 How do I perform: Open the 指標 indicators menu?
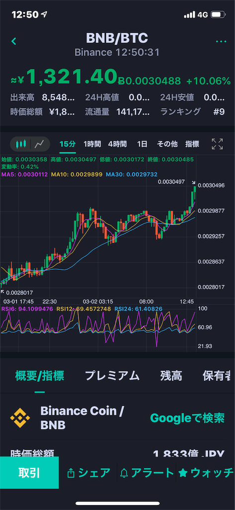click(x=192, y=144)
